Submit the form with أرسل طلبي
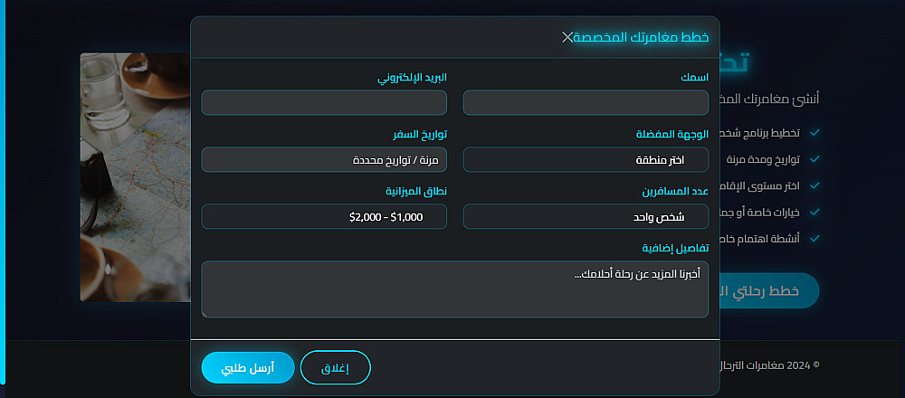 [x=248, y=368]
